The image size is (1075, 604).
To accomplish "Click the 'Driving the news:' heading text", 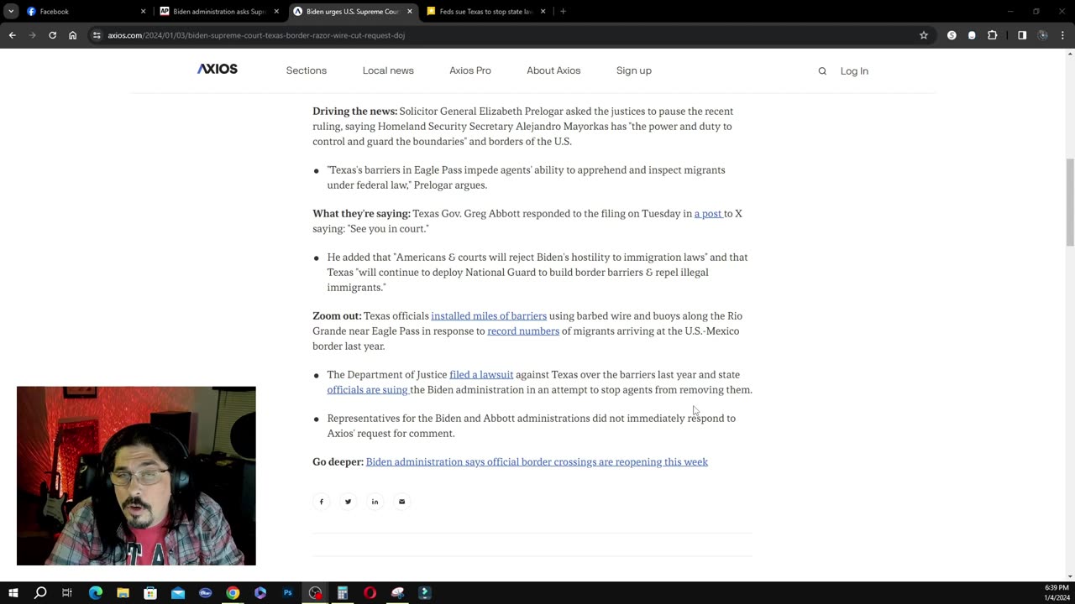I will point(355,112).
